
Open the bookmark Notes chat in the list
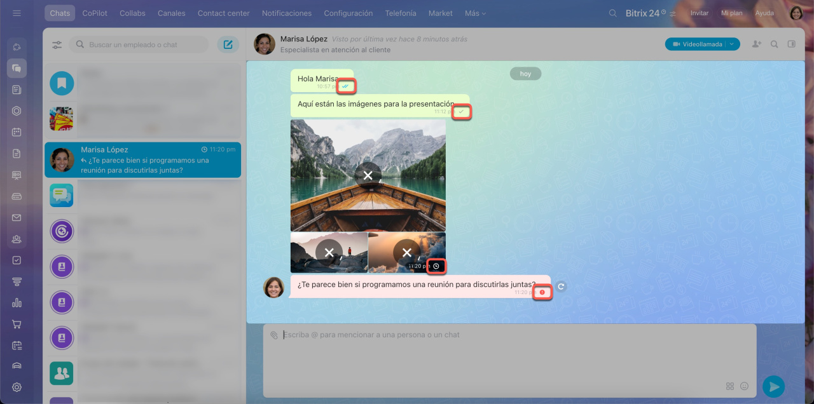coord(62,83)
